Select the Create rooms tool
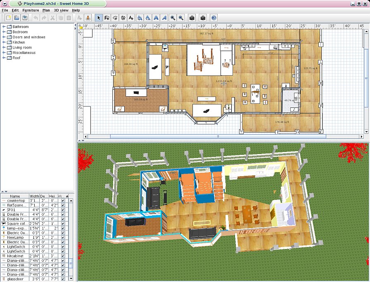370x282 pixels. click(x=115, y=18)
